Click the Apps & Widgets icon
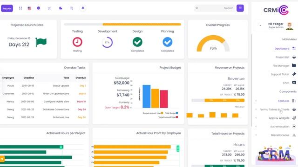Viewport: 298px width, 167px height. click(x=294, y=118)
